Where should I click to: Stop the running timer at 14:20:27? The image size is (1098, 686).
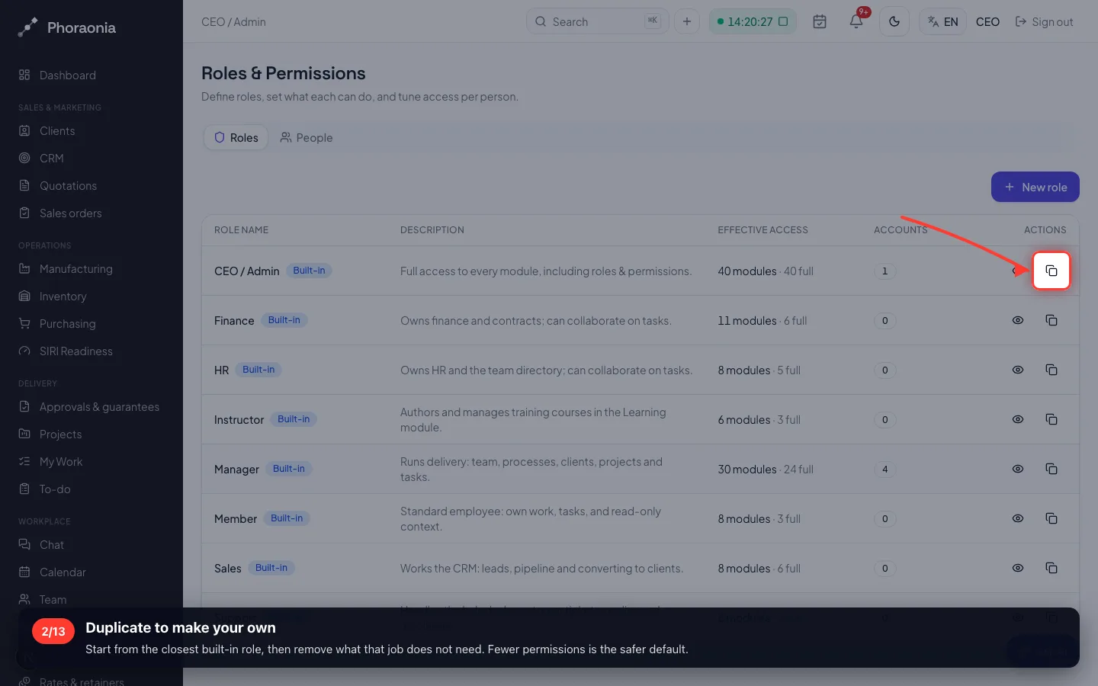pyautogui.click(x=783, y=21)
